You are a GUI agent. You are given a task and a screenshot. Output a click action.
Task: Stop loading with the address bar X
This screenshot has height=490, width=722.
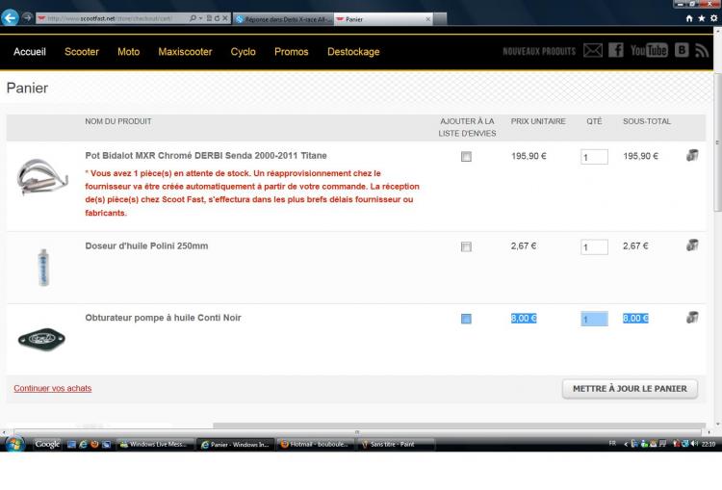pos(225,18)
